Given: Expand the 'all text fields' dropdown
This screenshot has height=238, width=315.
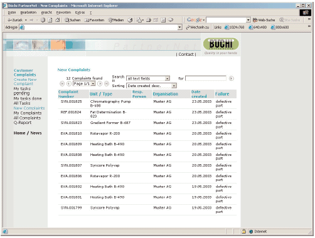Looking at the screenshot, I should (x=167, y=78).
